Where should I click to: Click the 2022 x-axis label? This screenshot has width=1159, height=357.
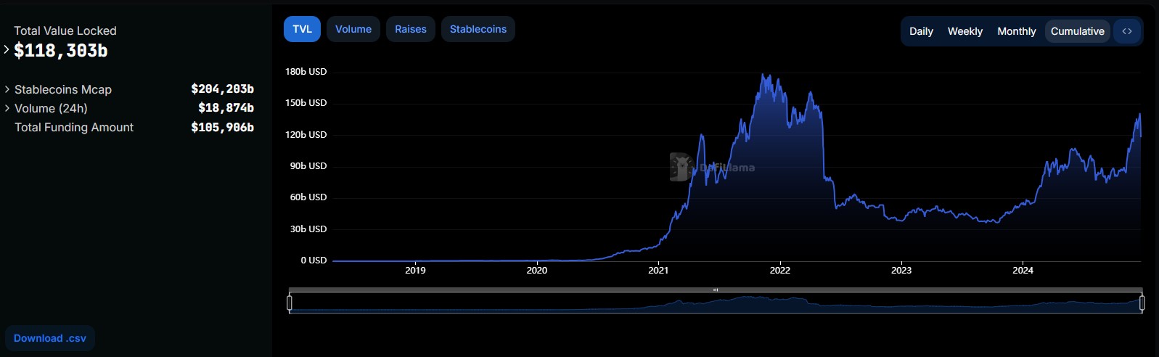[780, 271]
